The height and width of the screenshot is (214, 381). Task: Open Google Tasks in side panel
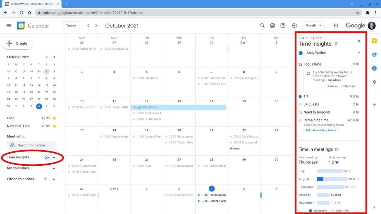(374, 55)
